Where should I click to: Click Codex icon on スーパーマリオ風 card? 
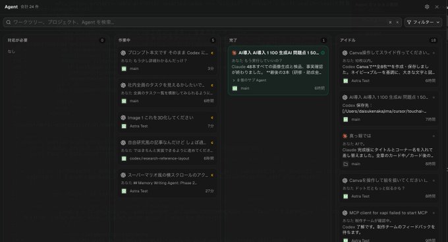tap(123, 175)
